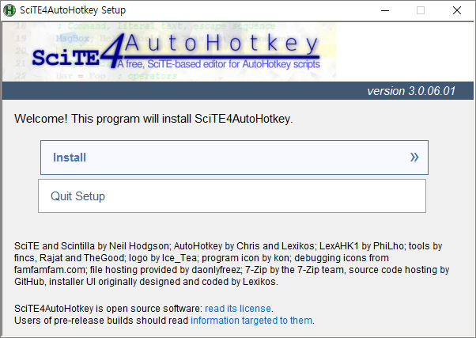Image resolution: width=476 pixels, height=338 pixels.
Task: Click the 'Welcome! This program will install' text
Action: 153,119
